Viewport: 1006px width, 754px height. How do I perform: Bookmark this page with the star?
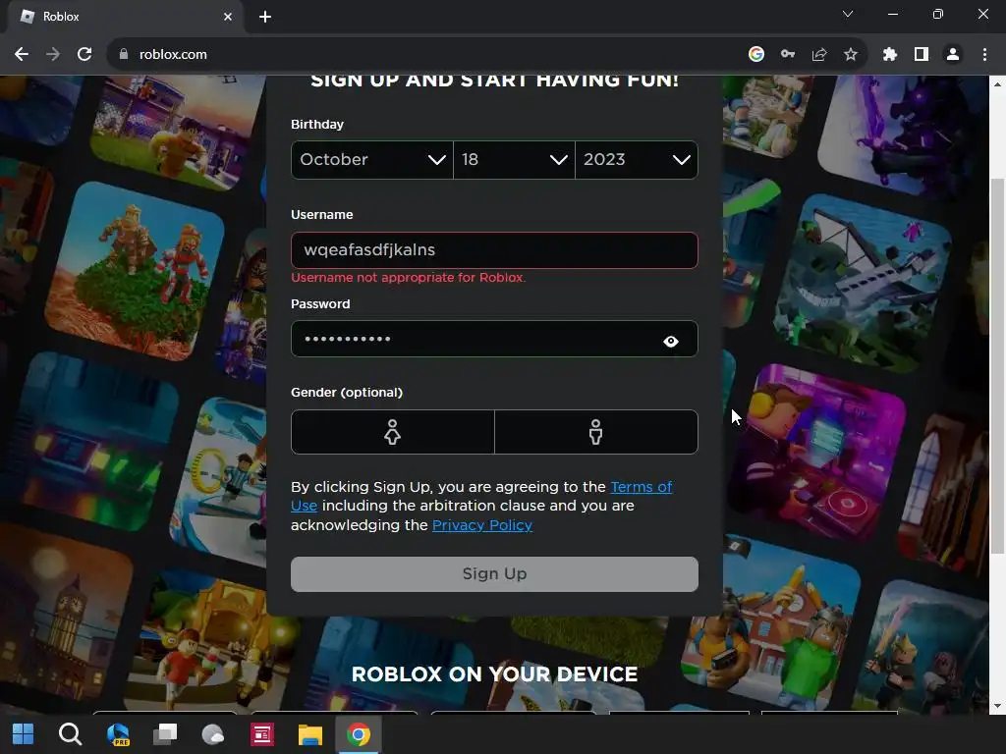(x=851, y=55)
